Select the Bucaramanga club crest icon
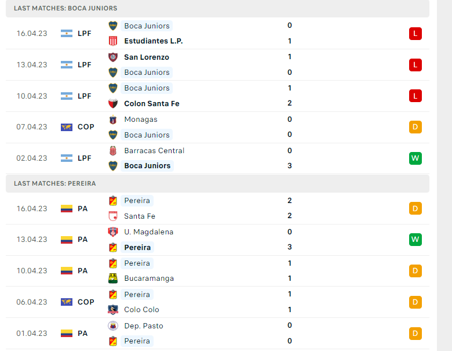The width and height of the screenshot is (452, 351). (113, 278)
